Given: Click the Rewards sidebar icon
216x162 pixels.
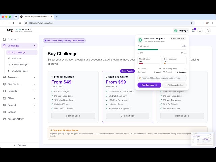Looking at the screenshot, I should [x=4, y=91].
